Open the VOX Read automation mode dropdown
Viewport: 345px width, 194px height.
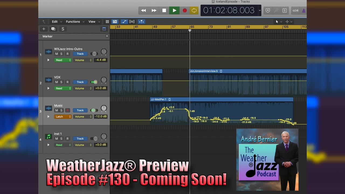[x=63, y=88]
